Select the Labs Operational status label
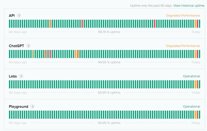The height and width of the screenshot is (131, 207). click(191, 76)
